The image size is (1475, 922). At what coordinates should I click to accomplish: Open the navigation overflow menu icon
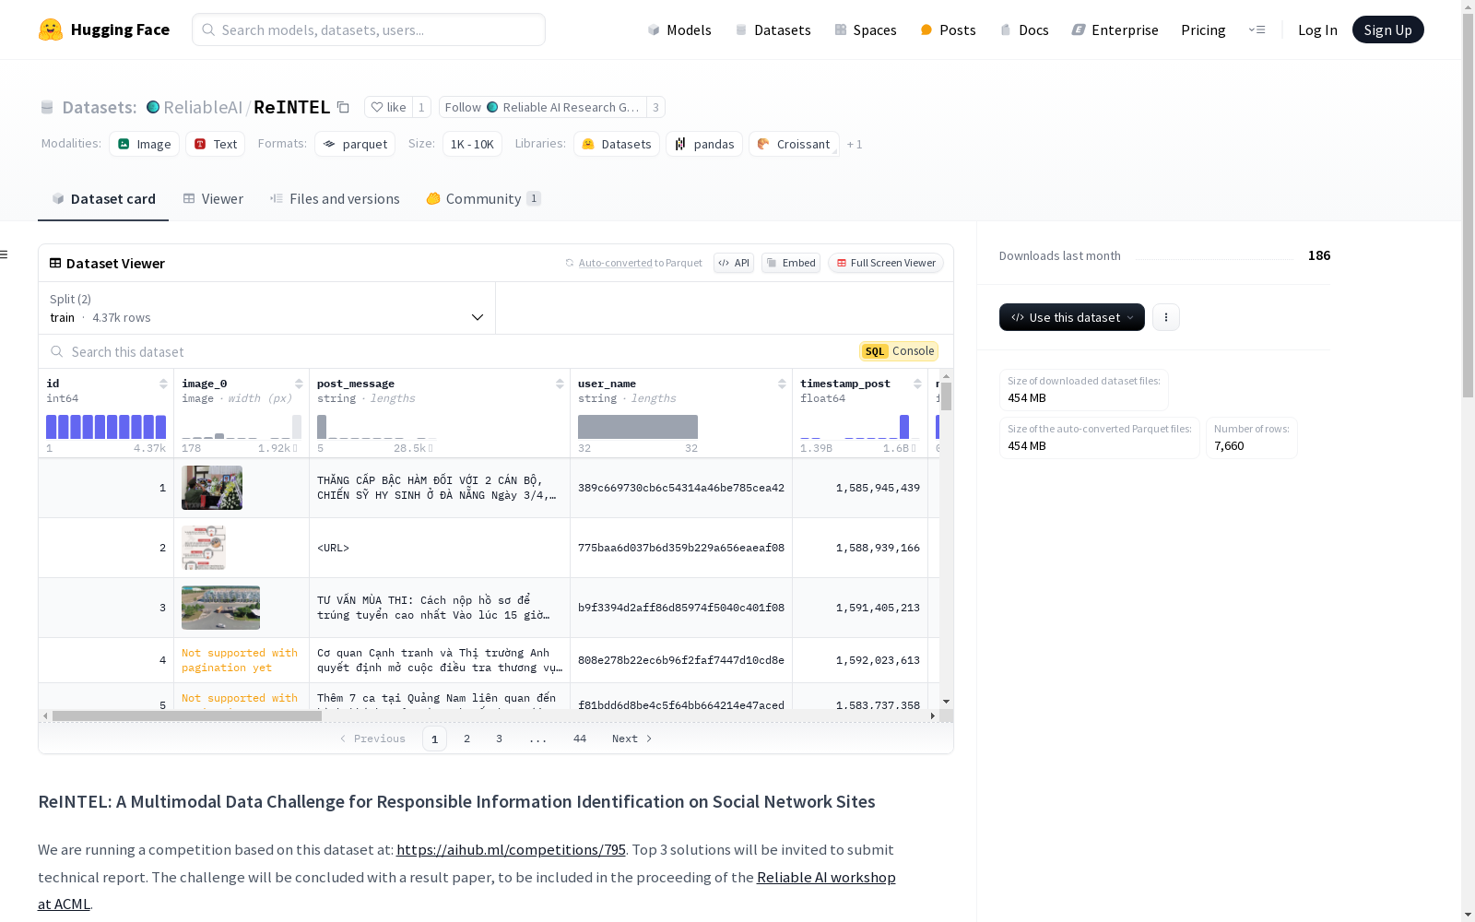pos(1257,30)
